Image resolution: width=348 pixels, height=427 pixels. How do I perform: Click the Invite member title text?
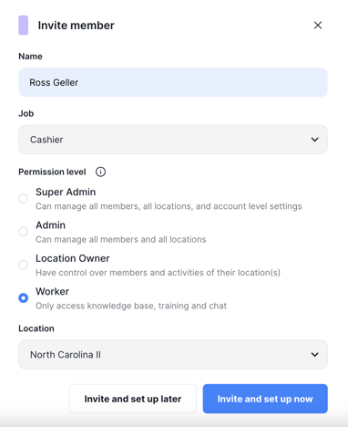coord(77,26)
